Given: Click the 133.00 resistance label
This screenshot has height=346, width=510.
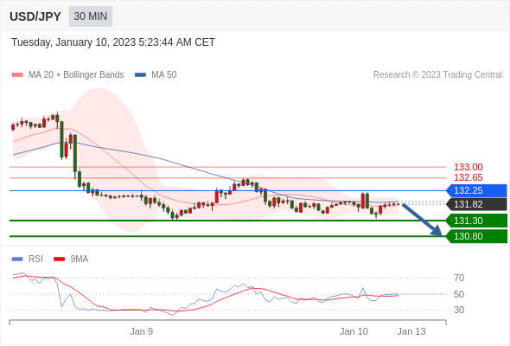Looking at the screenshot, I should 468,167.
